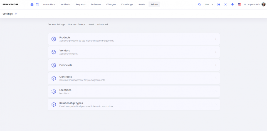Switch to the General Settings tab
The width and height of the screenshot is (267, 131).
56,24
